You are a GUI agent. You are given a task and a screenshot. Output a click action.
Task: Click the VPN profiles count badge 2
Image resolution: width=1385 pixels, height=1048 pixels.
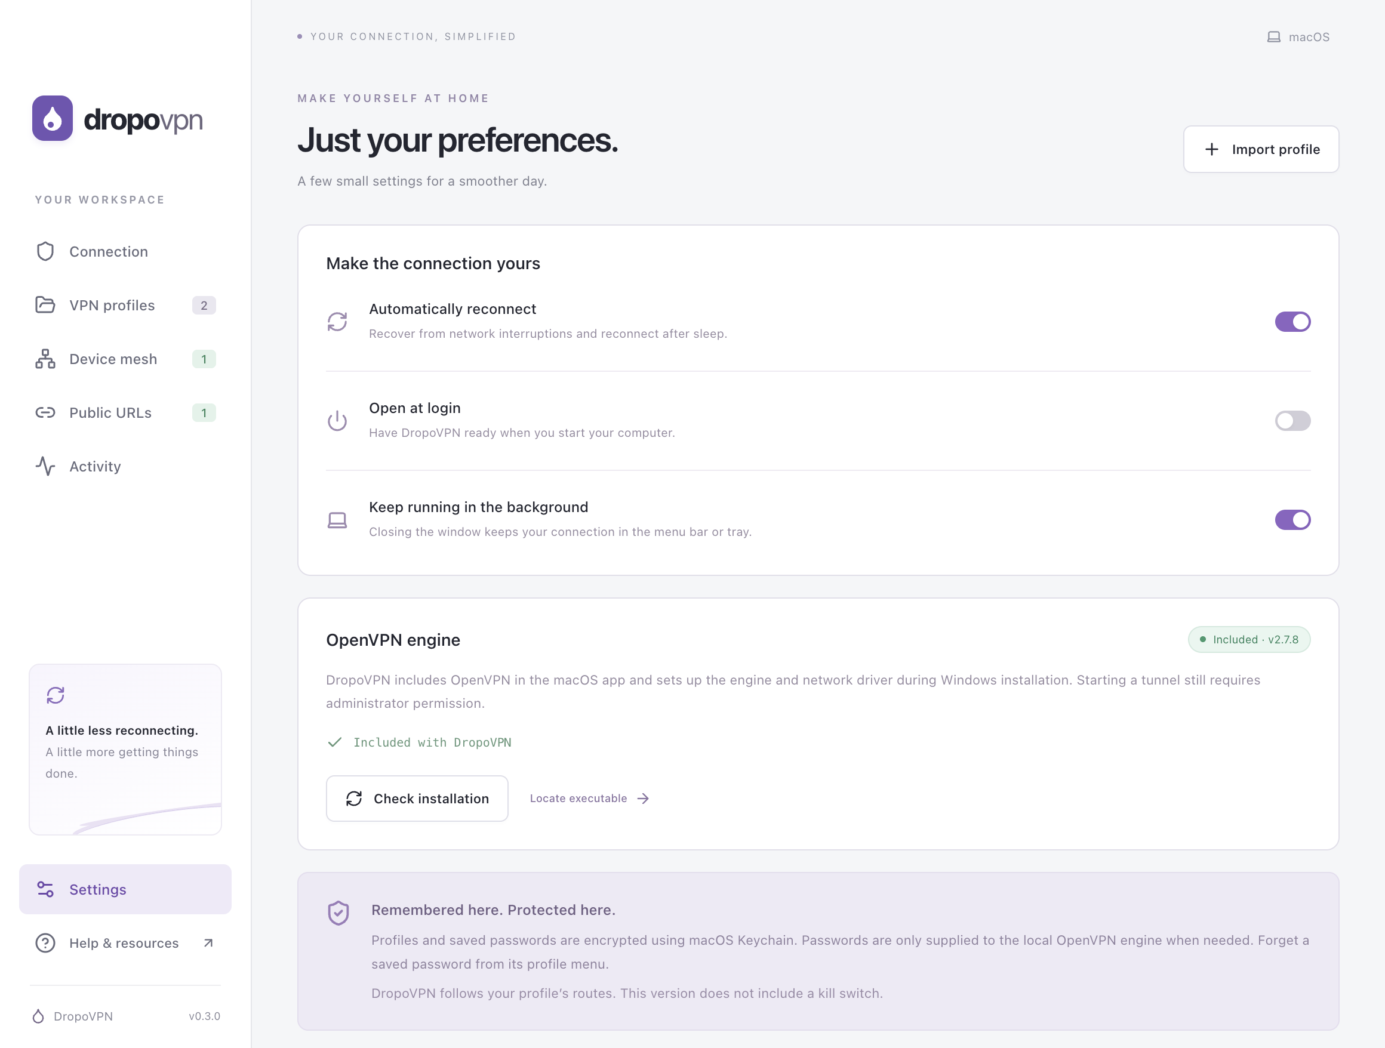tap(204, 306)
